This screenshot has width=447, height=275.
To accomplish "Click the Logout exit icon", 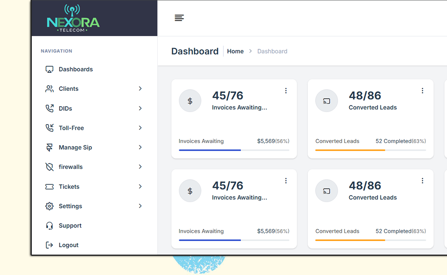I will pos(50,245).
